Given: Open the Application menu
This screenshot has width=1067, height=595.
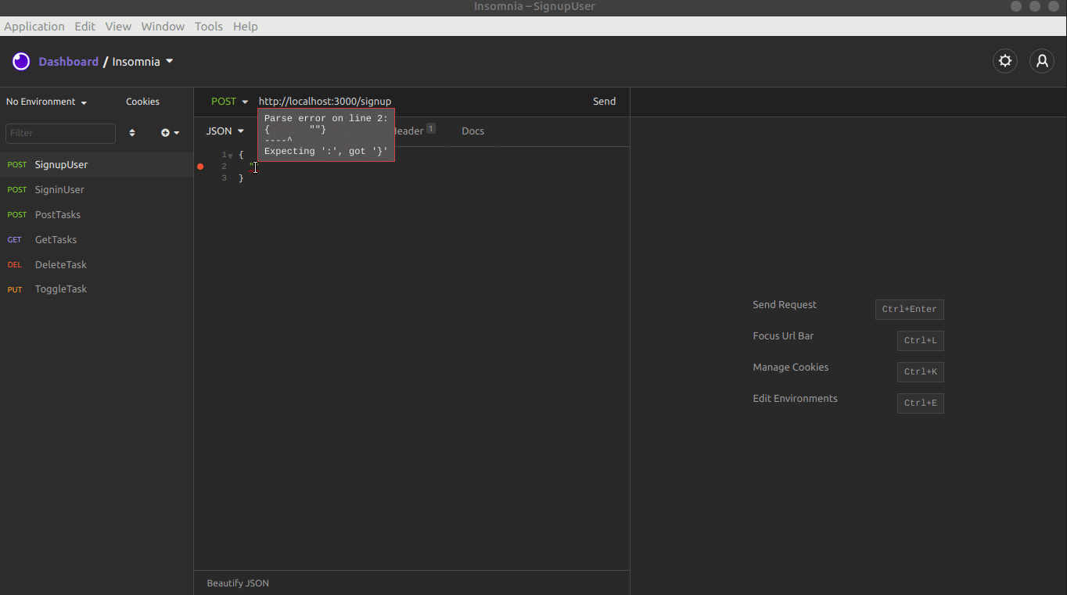Looking at the screenshot, I should (x=34, y=26).
